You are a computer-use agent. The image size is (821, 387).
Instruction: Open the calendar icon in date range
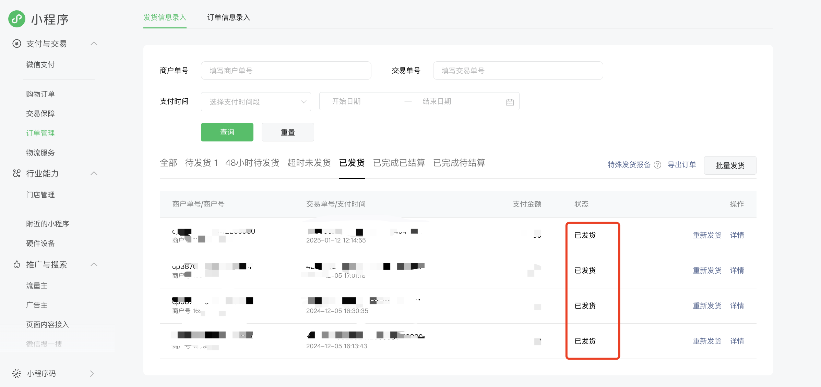[510, 102]
